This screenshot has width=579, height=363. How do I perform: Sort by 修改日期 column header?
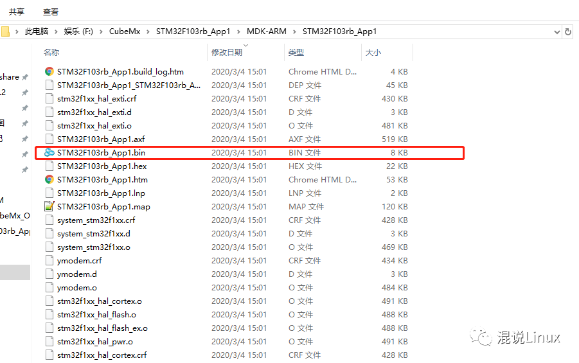point(227,53)
